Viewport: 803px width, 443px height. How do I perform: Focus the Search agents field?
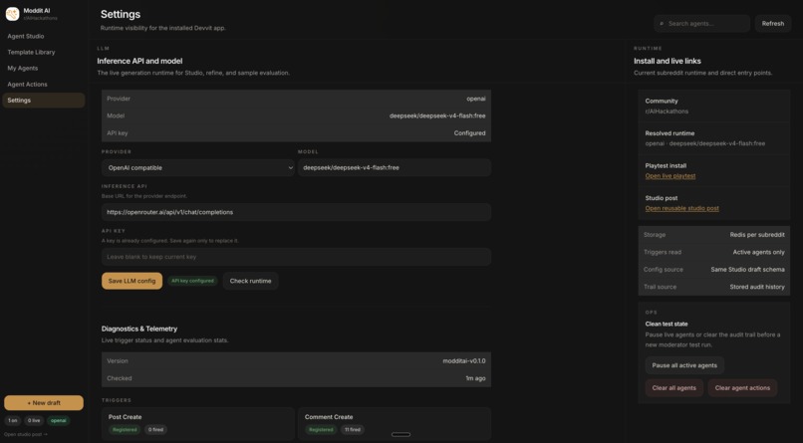coord(701,24)
